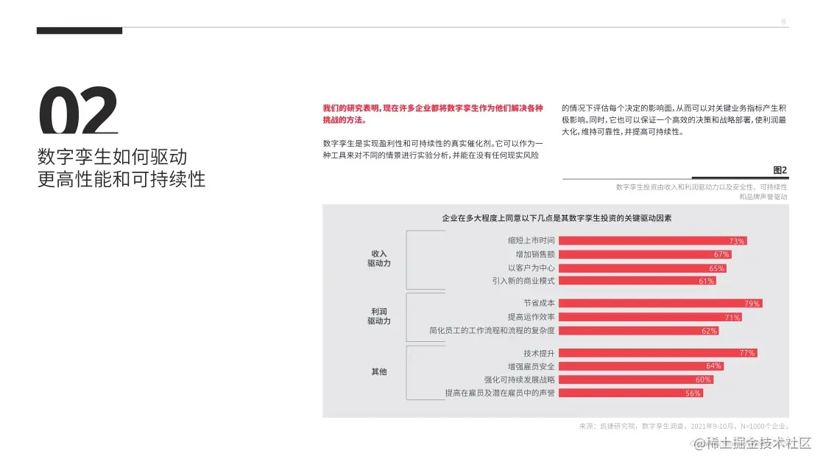826x465 pixels.
Task: Click the 79% bar for 节省成本
Action: click(660, 303)
